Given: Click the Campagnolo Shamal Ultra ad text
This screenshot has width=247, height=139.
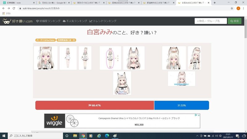Looking at the screenshot, I should (x=139, y=118).
